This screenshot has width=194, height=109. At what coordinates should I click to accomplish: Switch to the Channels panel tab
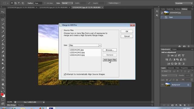pos(171,68)
